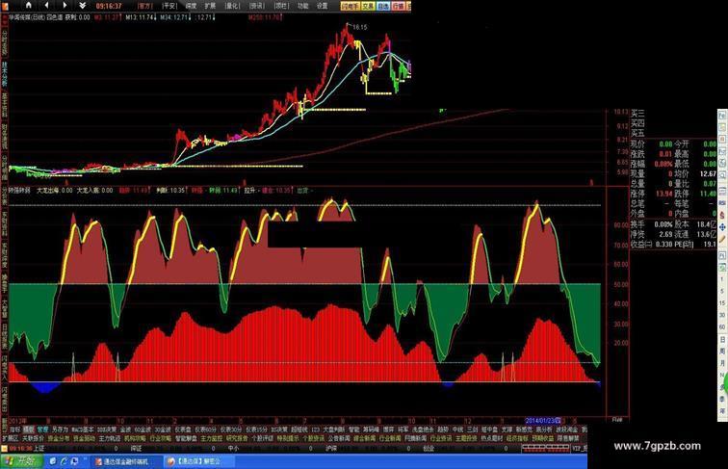Select the 日 daily period button

point(722,341)
